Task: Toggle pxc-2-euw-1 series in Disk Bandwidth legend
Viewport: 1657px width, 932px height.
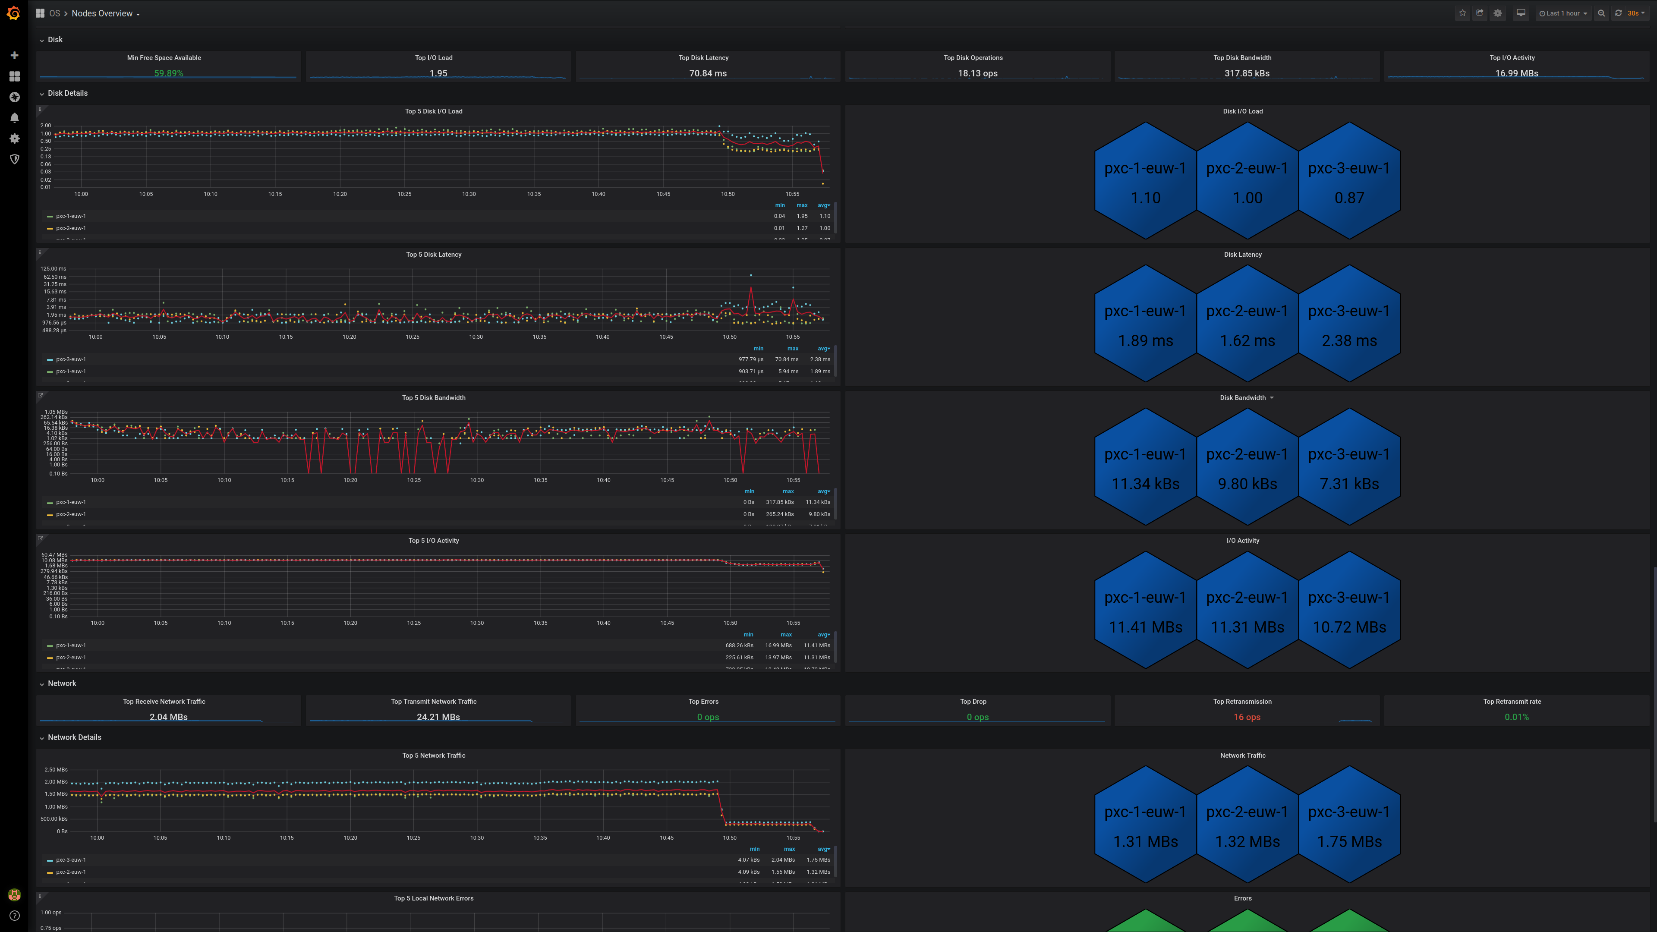Action: 71,515
